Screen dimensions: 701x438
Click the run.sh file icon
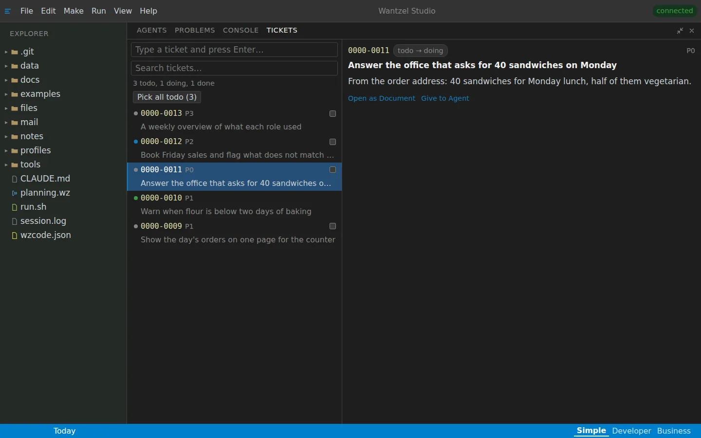pyautogui.click(x=15, y=207)
